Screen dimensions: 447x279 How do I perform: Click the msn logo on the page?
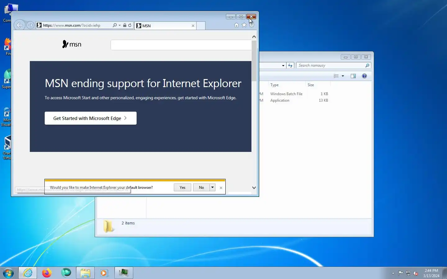[72, 44]
